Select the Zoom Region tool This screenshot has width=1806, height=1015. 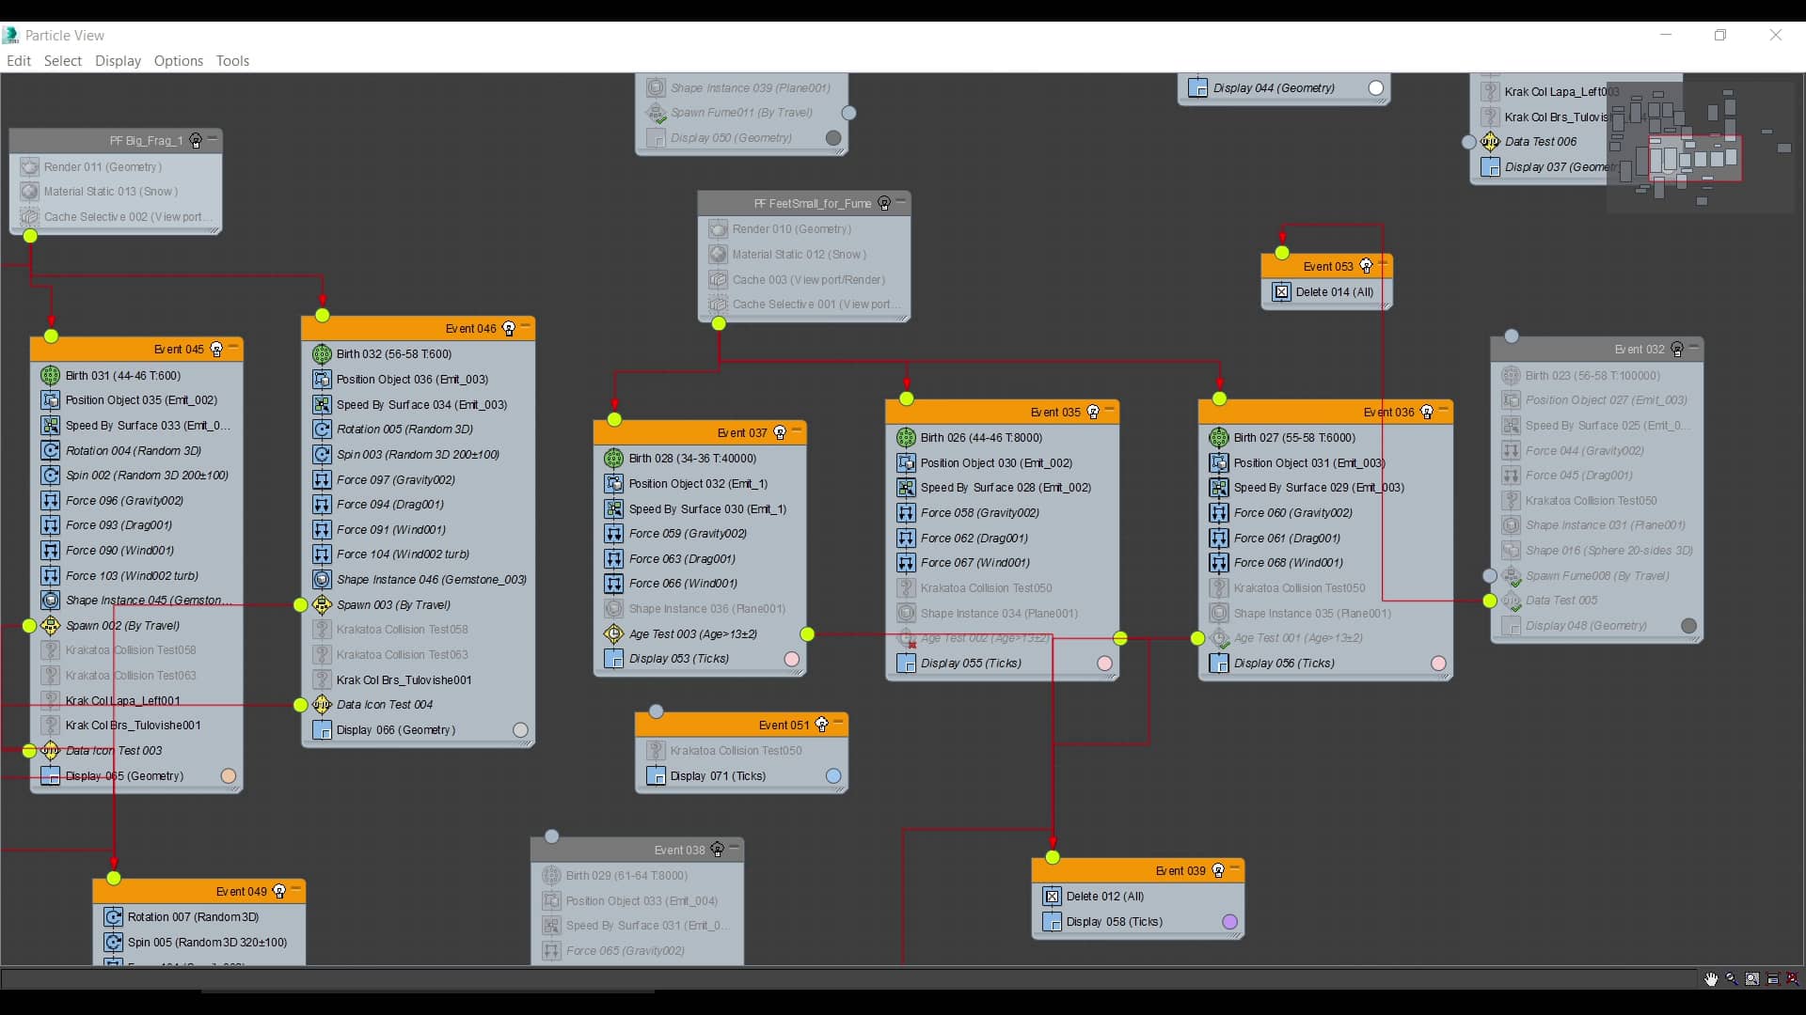coord(1752,979)
